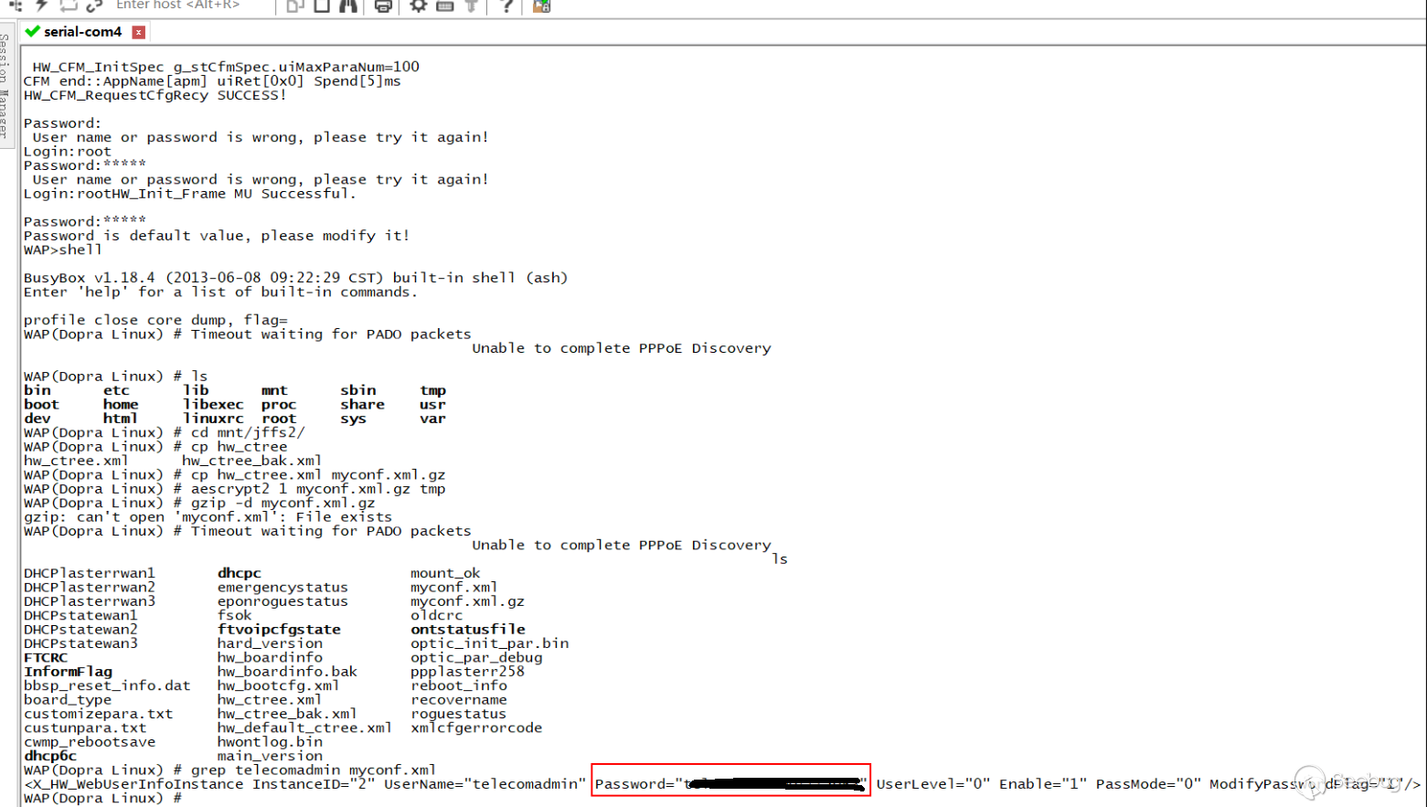Screen dimensions: 1427x807
Task: Click the 'aescrypt2 1 myconf.xml.gz tmp' command
Action: coord(318,489)
